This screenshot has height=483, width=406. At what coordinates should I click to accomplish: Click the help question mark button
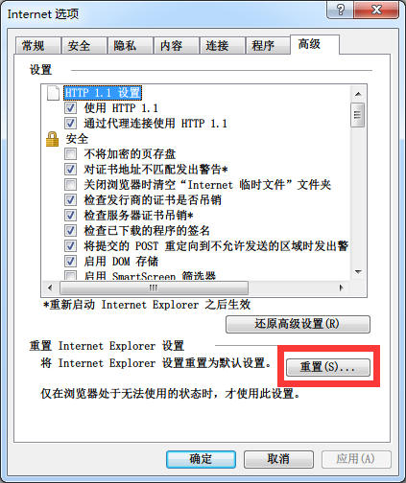pos(341,10)
